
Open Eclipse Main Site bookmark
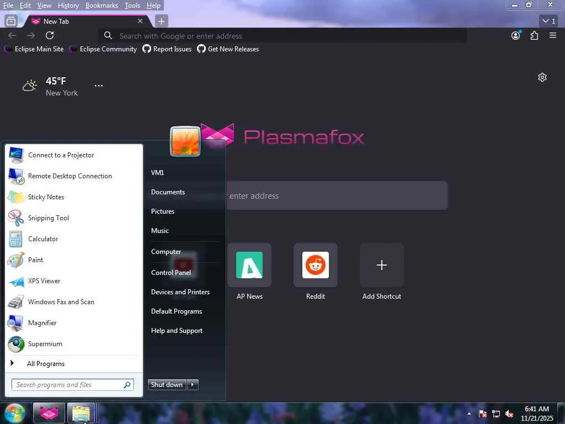click(x=34, y=49)
